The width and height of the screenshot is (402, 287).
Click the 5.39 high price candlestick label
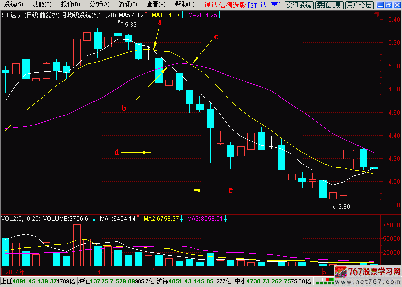[130, 25]
